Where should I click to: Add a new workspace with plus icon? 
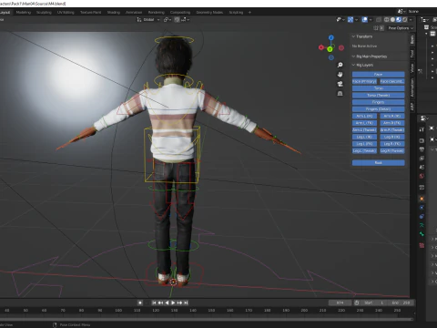click(x=249, y=13)
